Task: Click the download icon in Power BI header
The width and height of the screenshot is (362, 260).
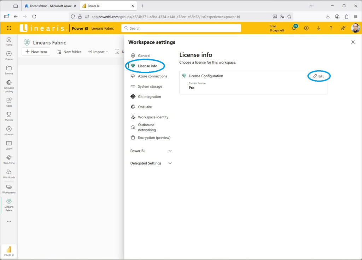Action: click(319, 28)
